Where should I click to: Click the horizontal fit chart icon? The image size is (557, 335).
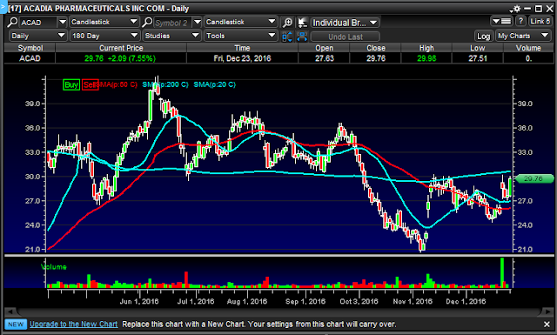(302, 37)
